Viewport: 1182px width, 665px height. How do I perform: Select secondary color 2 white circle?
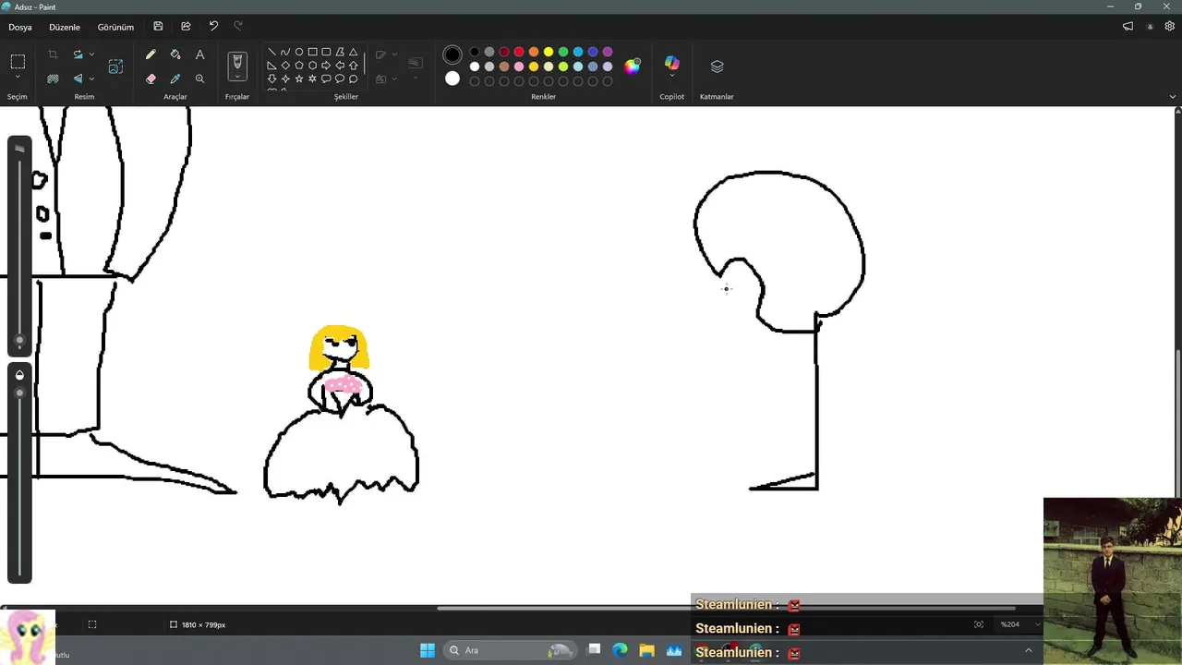coord(452,79)
